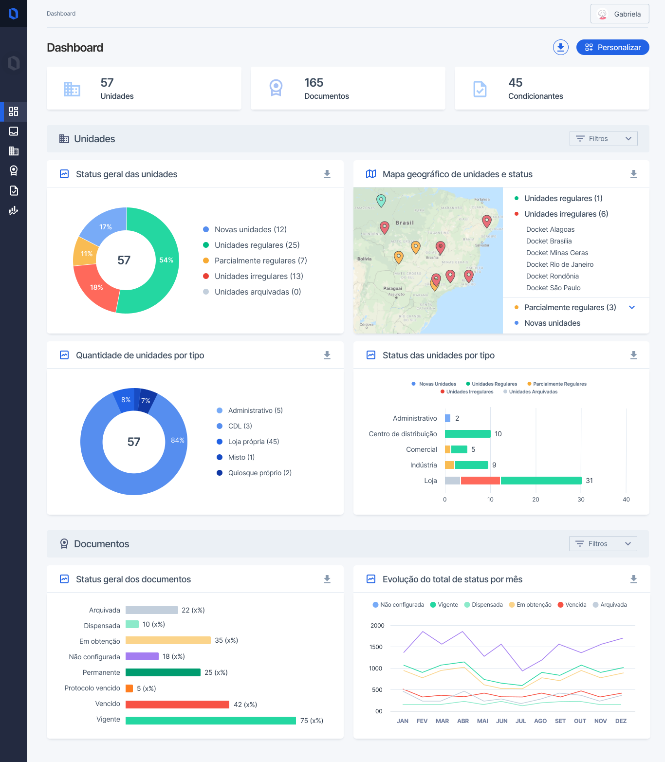The height and width of the screenshot is (762, 665).
Task: Click the red map pin in Rondônia
Action: click(x=385, y=227)
